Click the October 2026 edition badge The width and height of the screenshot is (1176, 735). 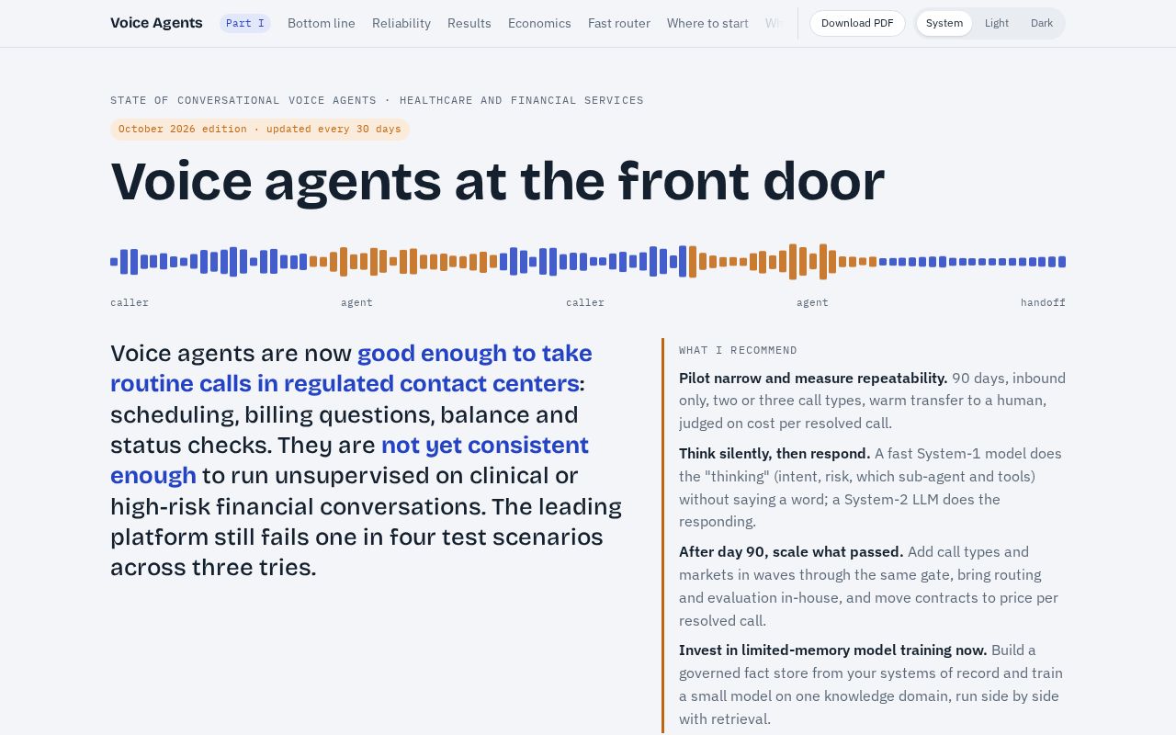tap(260, 130)
